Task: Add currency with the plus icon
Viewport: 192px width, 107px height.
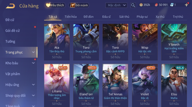Action: [x=186, y=5]
